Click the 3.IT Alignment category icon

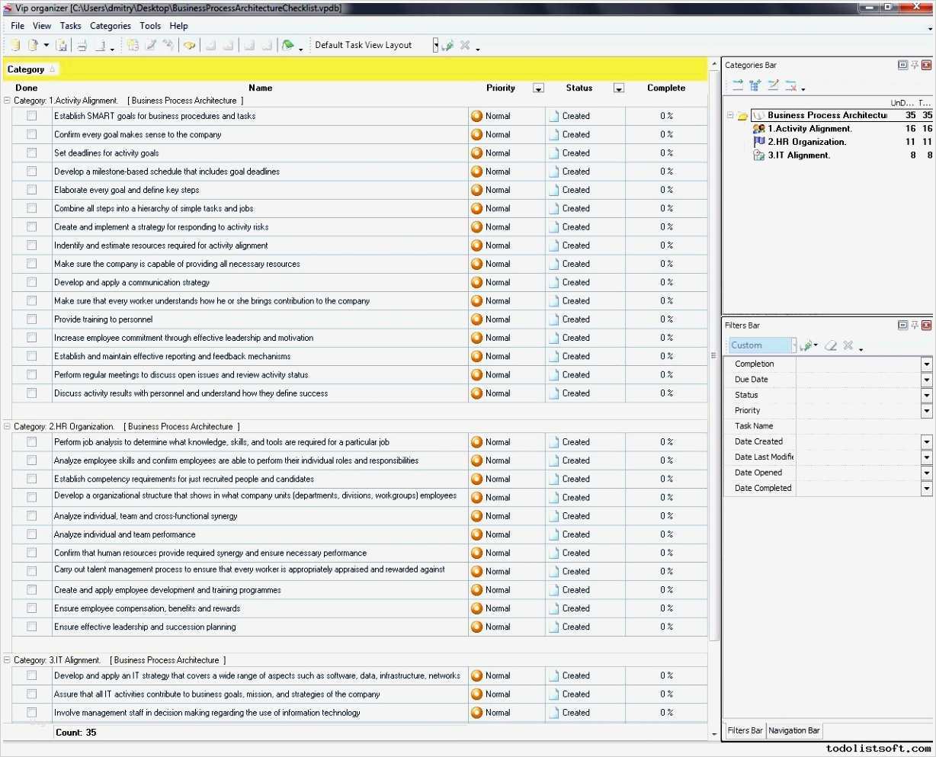click(x=758, y=155)
